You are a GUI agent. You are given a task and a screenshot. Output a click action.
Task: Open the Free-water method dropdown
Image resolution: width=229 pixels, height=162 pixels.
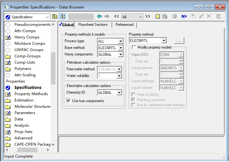[x=119, y=69]
